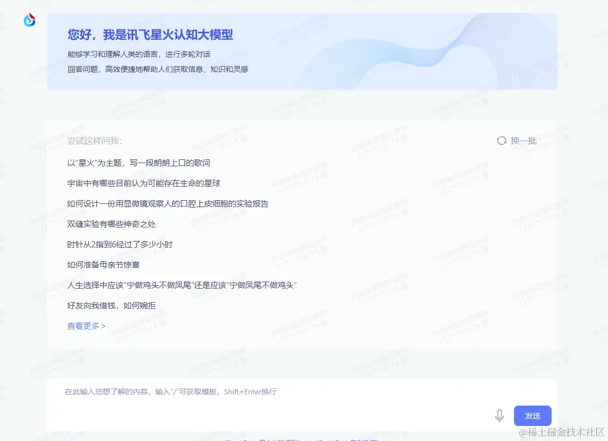608x441 pixels.
Task: Click the 讯飞星火 logo icon
Action: [x=29, y=20]
